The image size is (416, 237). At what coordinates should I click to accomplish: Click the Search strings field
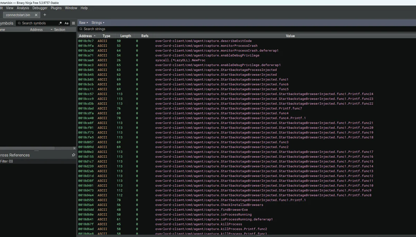click(x=246, y=29)
